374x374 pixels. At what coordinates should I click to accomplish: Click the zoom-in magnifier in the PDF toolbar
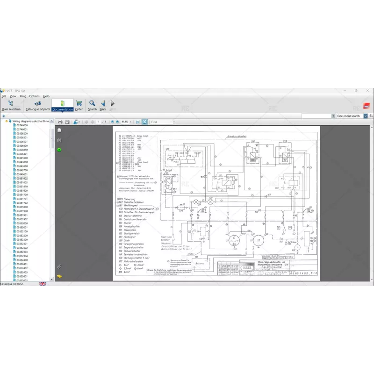(x=116, y=122)
